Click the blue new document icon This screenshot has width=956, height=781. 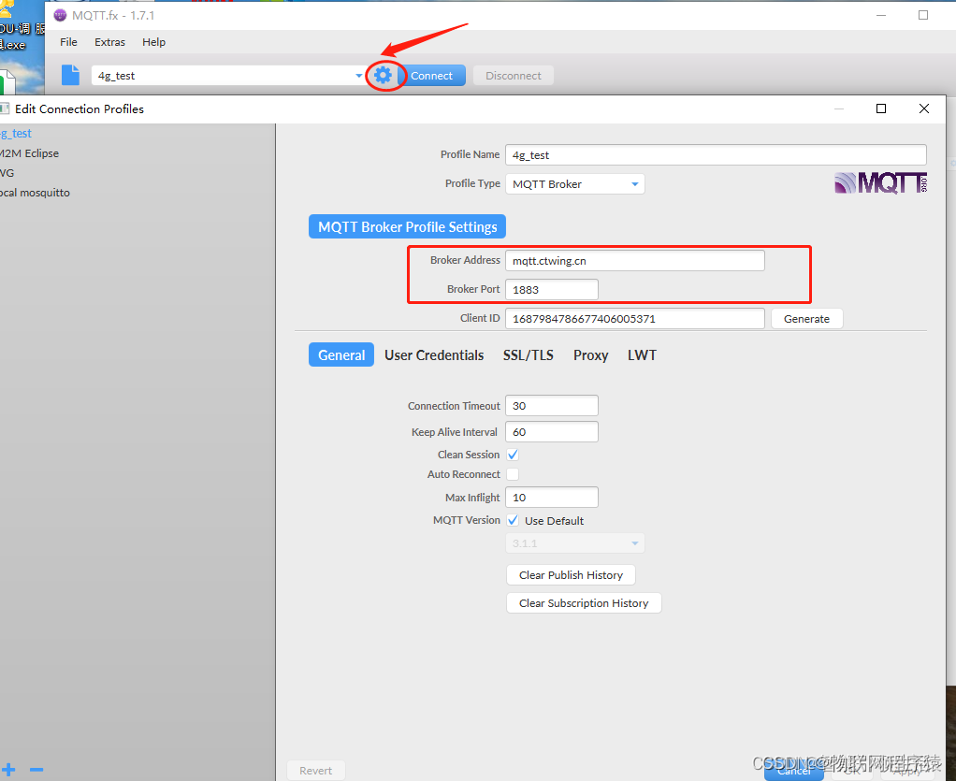[70, 76]
